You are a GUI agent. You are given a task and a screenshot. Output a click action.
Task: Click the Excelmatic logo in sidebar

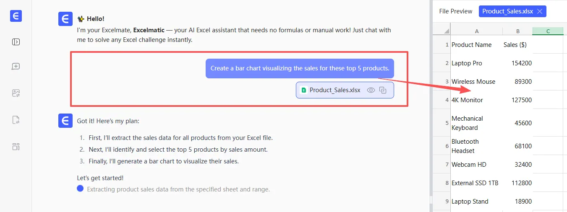[x=16, y=16]
